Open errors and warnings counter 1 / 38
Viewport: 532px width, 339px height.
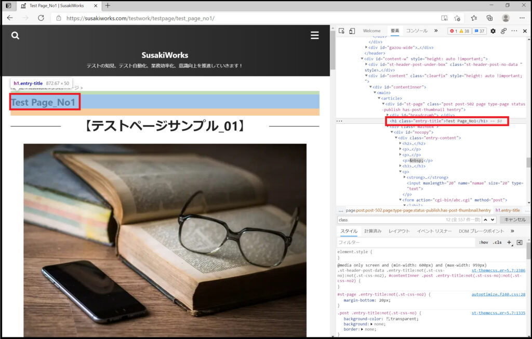click(459, 31)
